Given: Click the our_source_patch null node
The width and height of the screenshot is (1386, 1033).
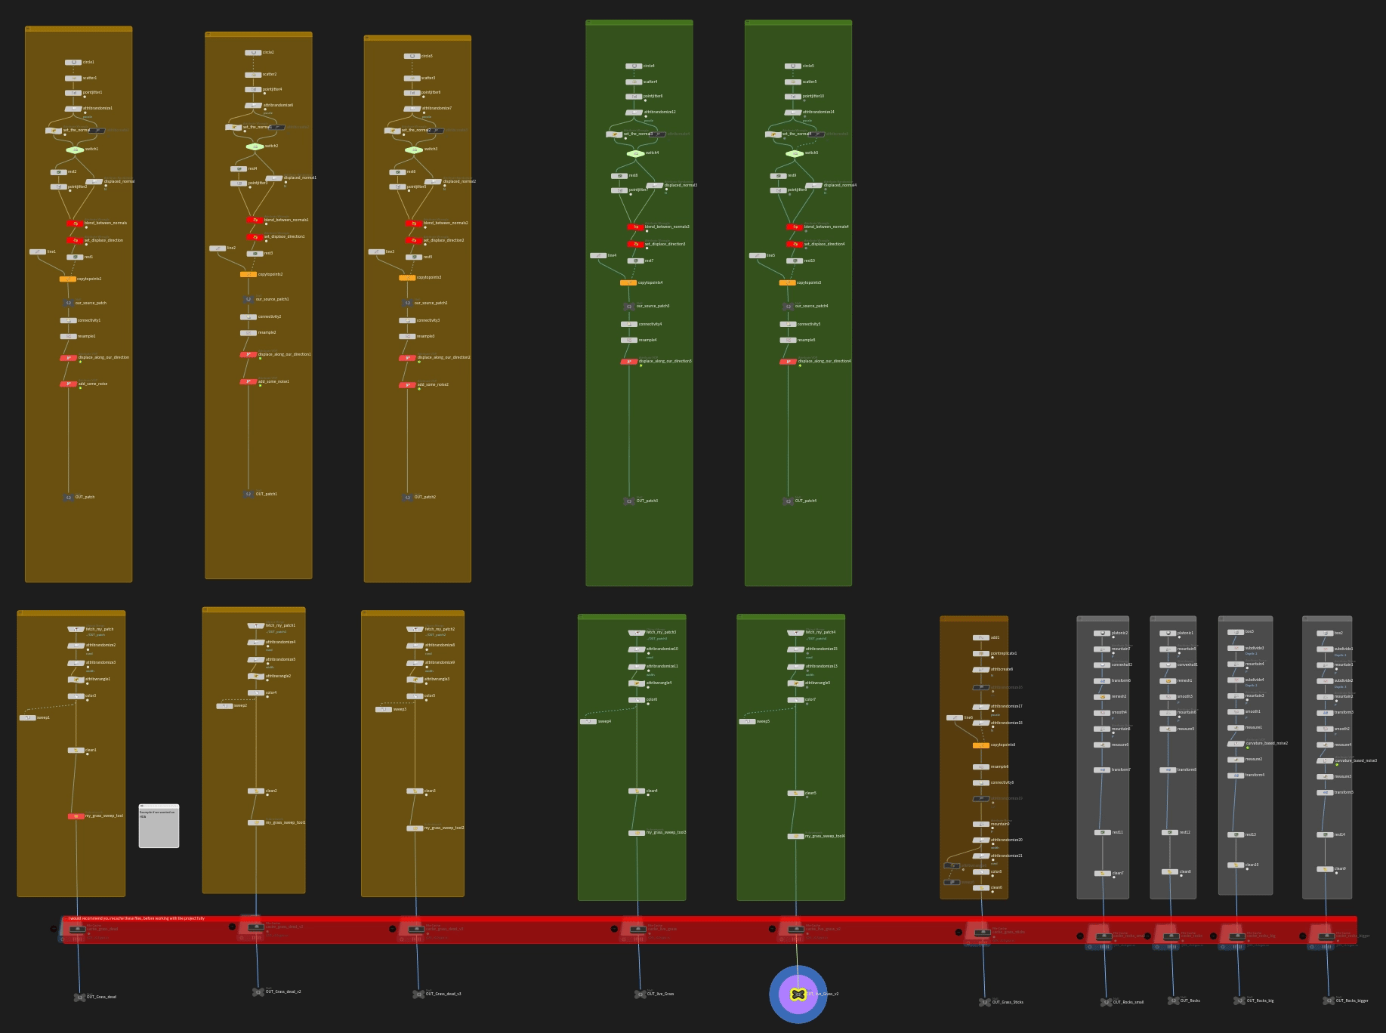Looking at the screenshot, I should click(x=68, y=304).
